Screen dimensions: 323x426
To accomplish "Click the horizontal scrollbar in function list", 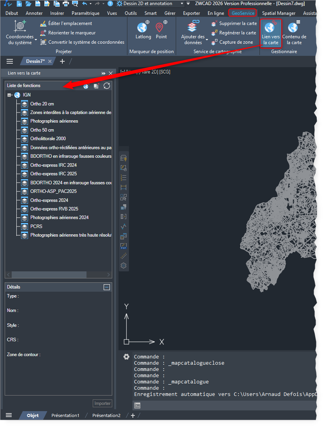I will 49,275.
